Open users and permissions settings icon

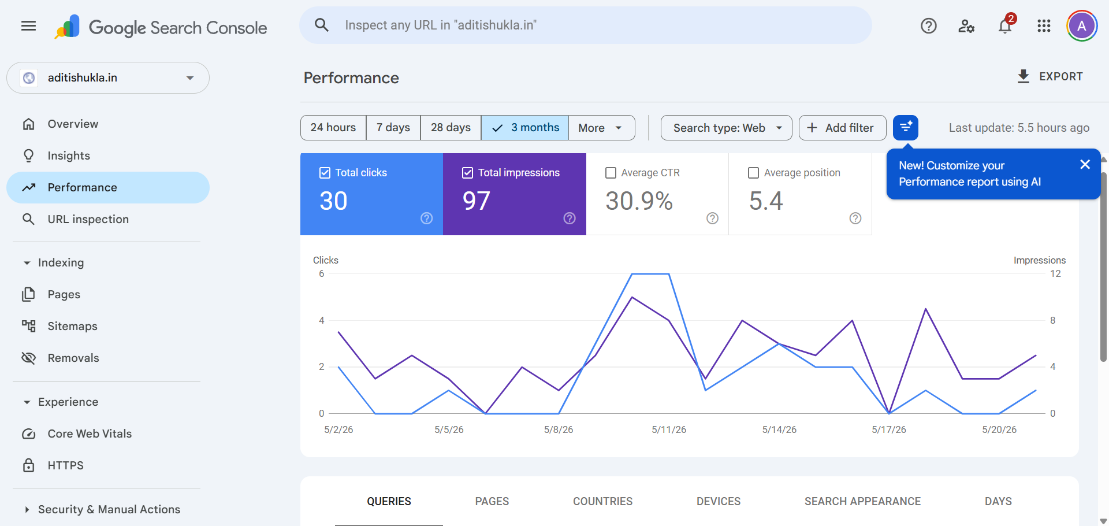click(x=966, y=26)
